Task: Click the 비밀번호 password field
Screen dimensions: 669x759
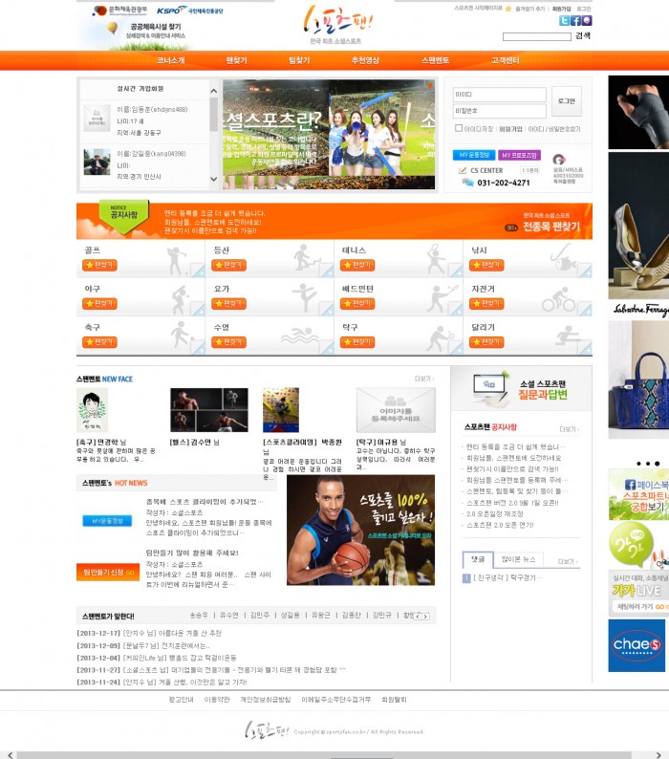Action: [499, 112]
